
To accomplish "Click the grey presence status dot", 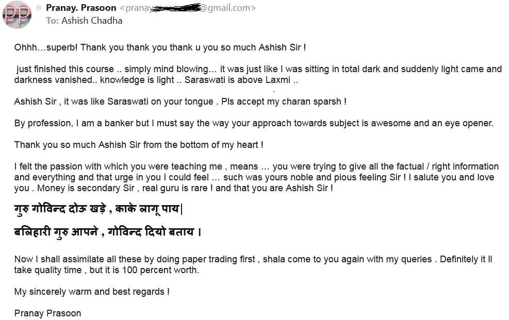I will click(39, 8).
